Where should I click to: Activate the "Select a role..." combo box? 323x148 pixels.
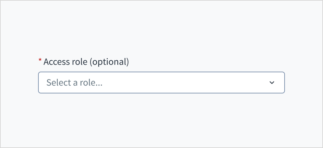161,83
